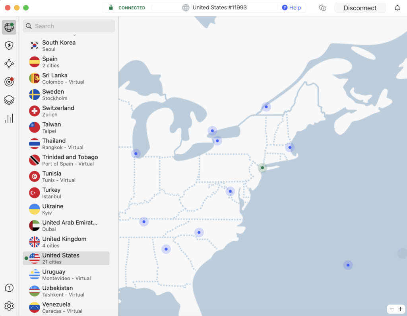Image resolution: width=407 pixels, height=316 pixels.
Task: Click the Boston map pin
Action: click(290, 147)
